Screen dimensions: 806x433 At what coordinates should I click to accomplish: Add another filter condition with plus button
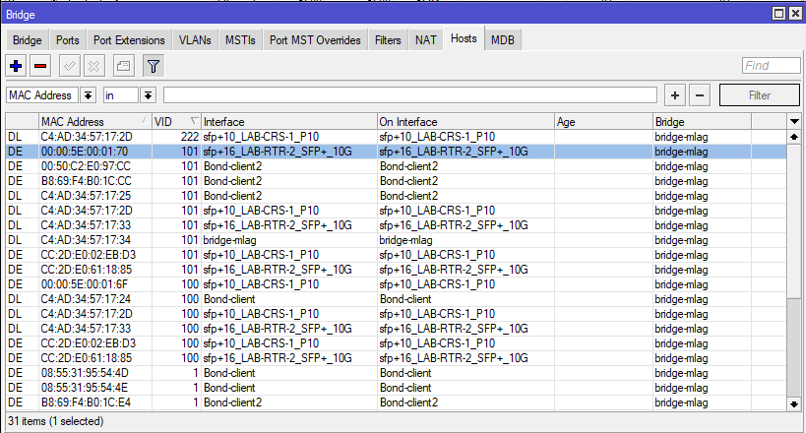click(675, 95)
